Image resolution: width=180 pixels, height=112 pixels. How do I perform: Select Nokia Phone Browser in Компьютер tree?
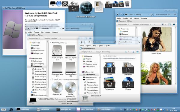tap(39, 90)
